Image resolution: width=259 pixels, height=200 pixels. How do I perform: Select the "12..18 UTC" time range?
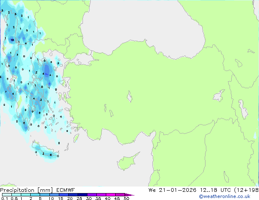click(215, 190)
